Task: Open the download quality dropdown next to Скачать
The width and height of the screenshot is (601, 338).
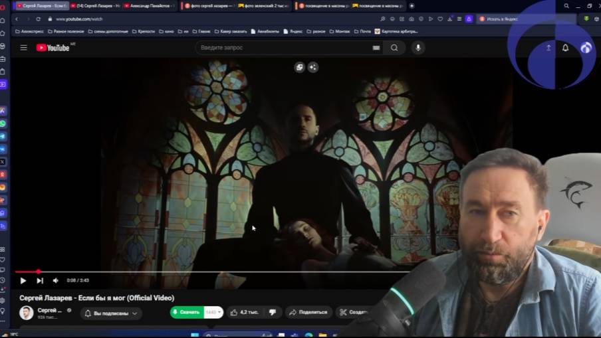Action: tap(213, 312)
